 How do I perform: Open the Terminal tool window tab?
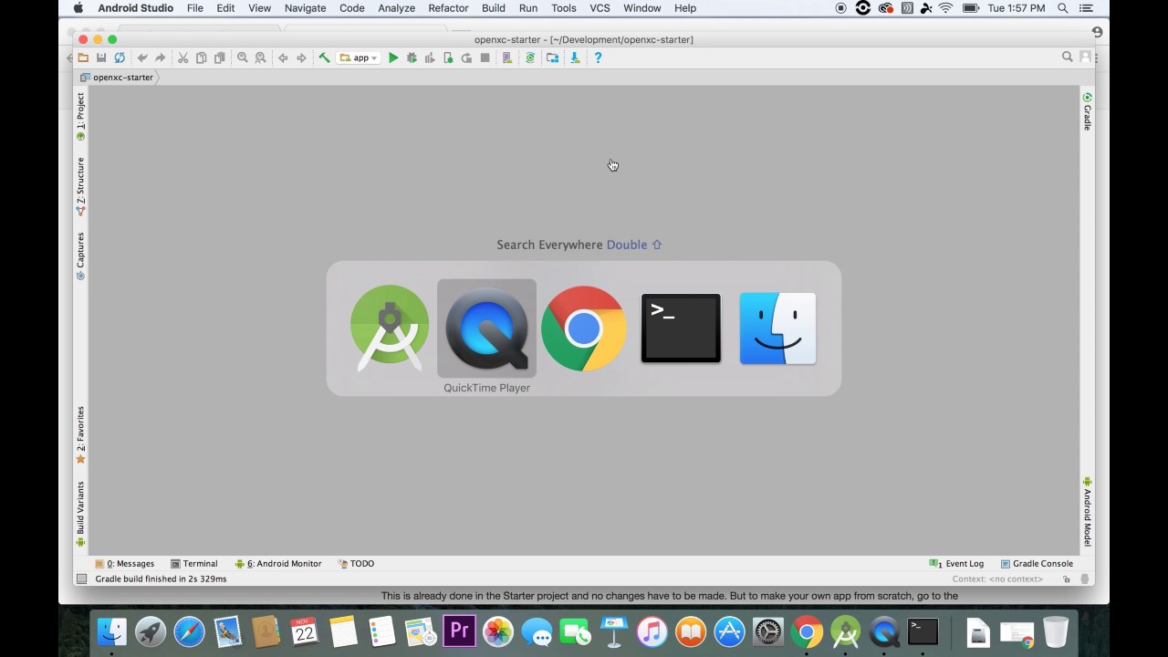[194, 564]
